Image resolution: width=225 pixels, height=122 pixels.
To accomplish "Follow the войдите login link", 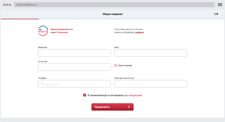I will pyautogui.click(x=139, y=33).
